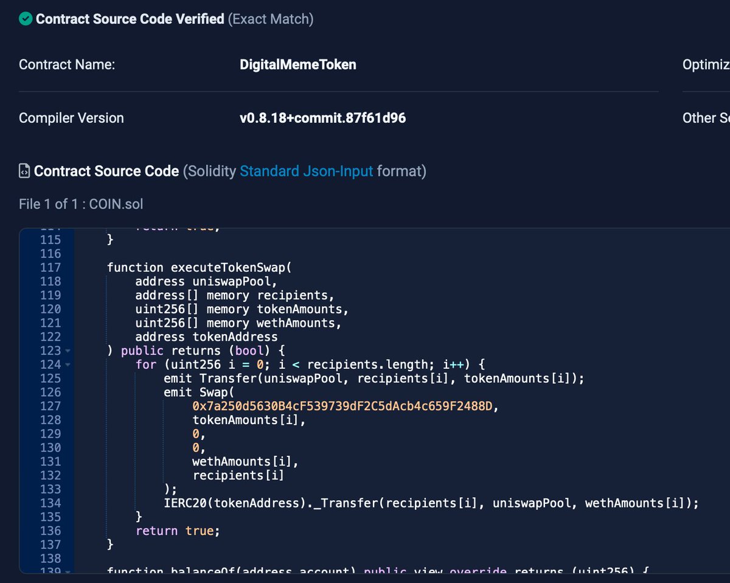Click compiler version v0.8.18+commit.87f61d96
This screenshot has width=730, height=583.
click(322, 118)
